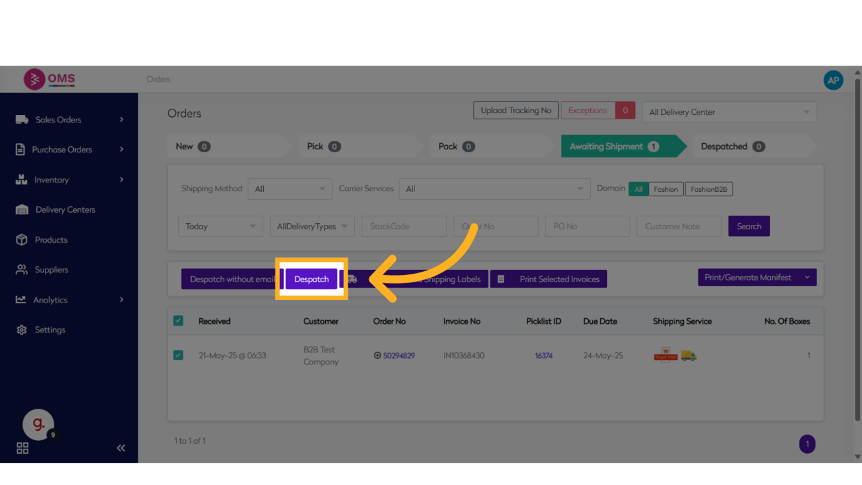Click the AP user avatar icon
862x485 pixels.
pyautogui.click(x=833, y=80)
